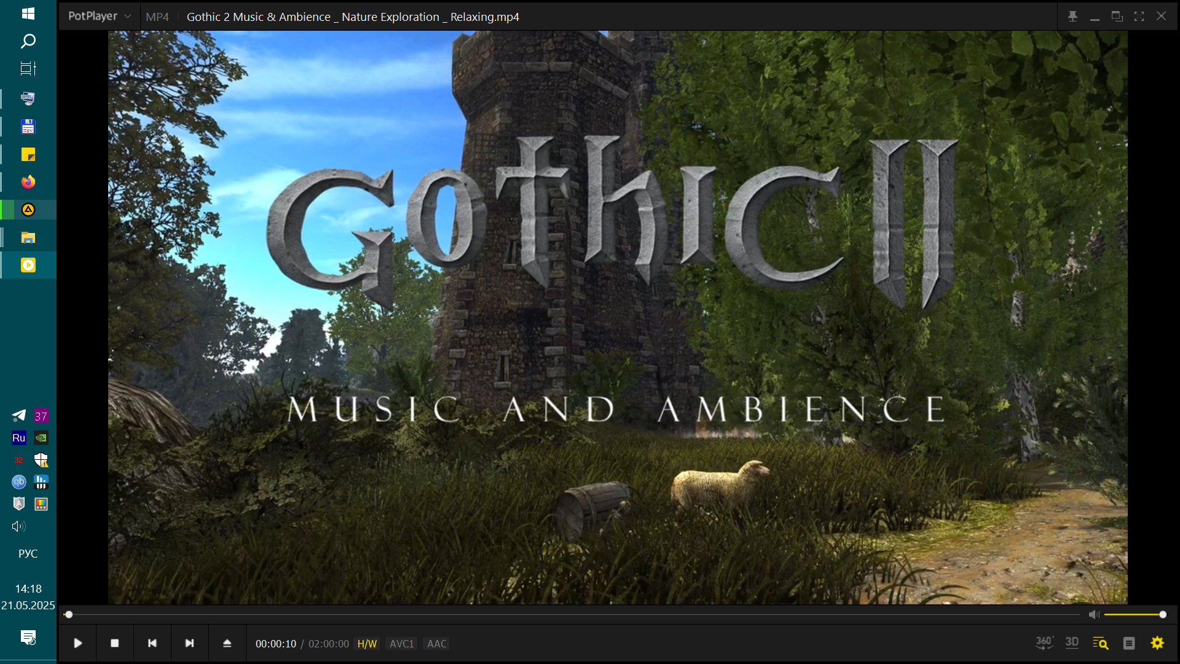Click the seek bar timeline
This screenshot has width=1180, height=664.
click(x=572, y=614)
